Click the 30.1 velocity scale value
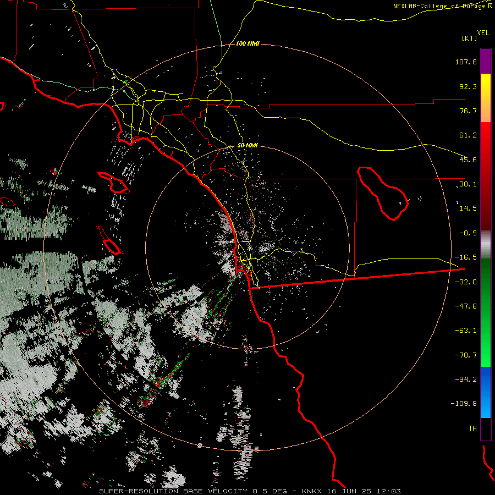 [468, 184]
